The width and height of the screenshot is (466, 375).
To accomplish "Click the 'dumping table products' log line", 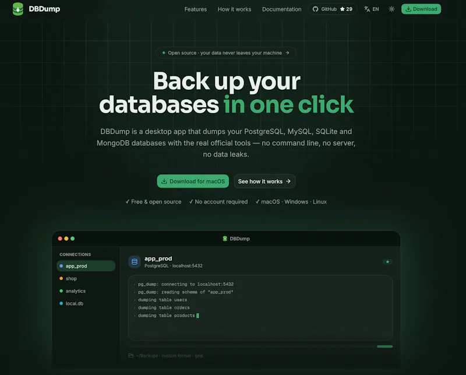I will click(x=166, y=316).
